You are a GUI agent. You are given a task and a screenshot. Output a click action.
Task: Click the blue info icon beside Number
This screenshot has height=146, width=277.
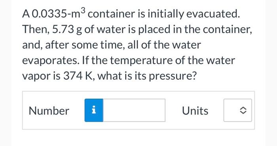94,110
